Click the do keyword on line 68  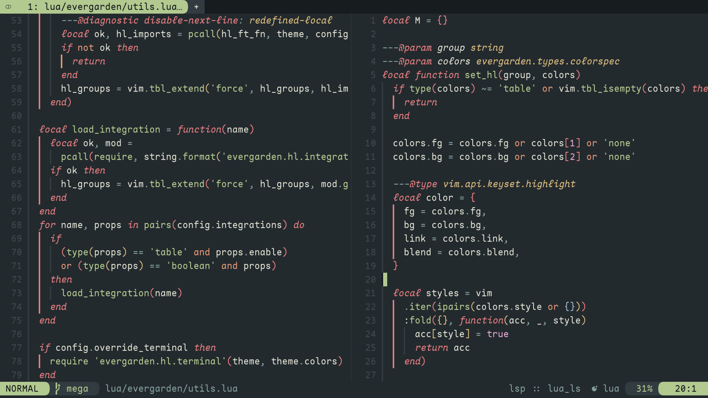point(299,225)
